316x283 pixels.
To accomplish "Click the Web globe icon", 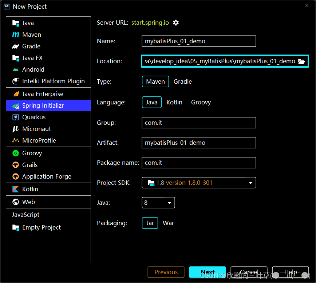I will coord(16,202).
